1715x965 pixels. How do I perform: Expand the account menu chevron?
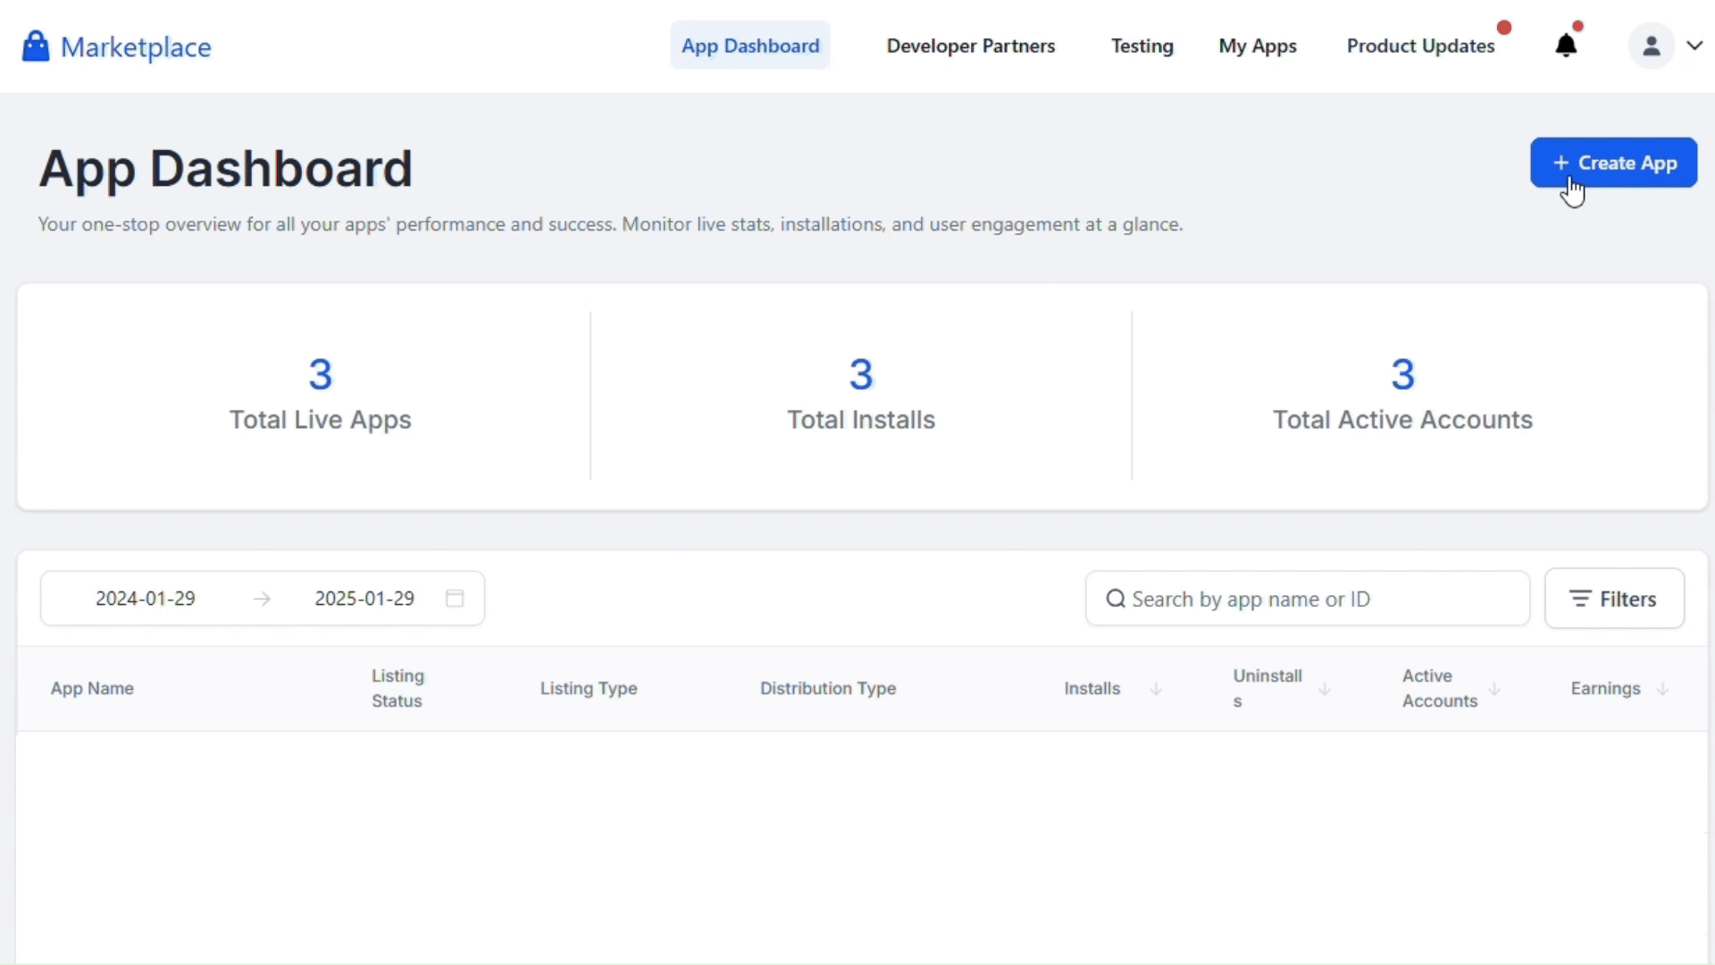tap(1694, 46)
